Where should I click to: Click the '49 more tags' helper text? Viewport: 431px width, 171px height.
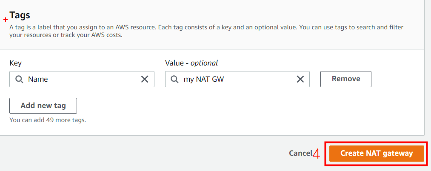coord(48,120)
